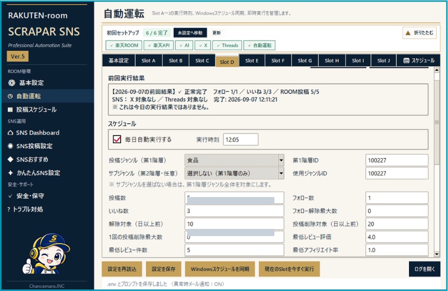Collapse setup panel with 折りたたむ

pyautogui.click(x=419, y=33)
